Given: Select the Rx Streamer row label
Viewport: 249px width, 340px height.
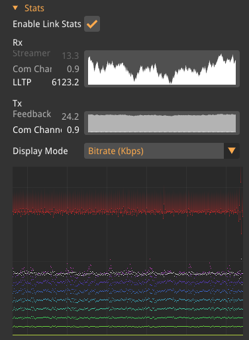Looking at the screenshot, I should coord(31,54).
